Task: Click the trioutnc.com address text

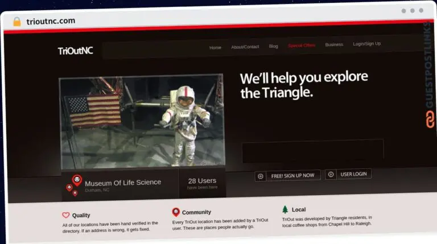Action: 51,21
